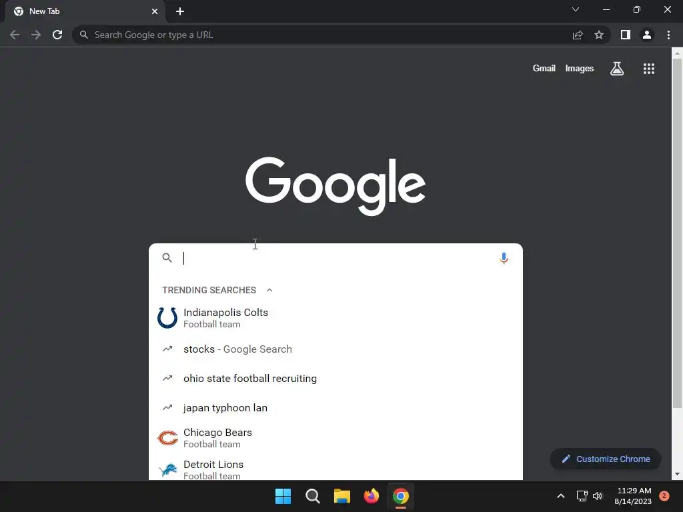Click the trending arrow beside japan typhoon lan
Viewport: 683px width, 512px height.
tap(167, 407)
